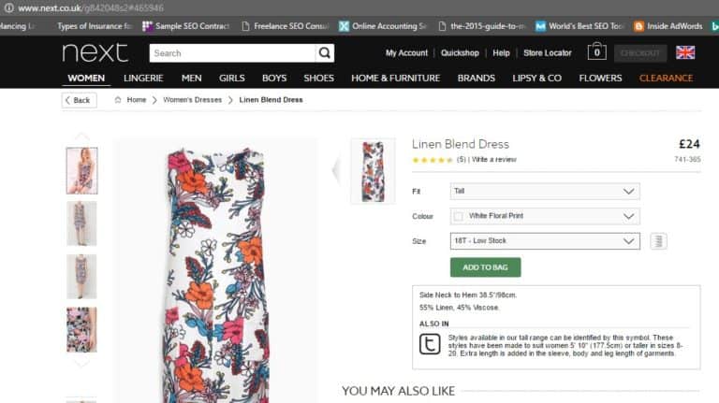Click in the Search field
The image size is (719, 403).
click(232, 53)
